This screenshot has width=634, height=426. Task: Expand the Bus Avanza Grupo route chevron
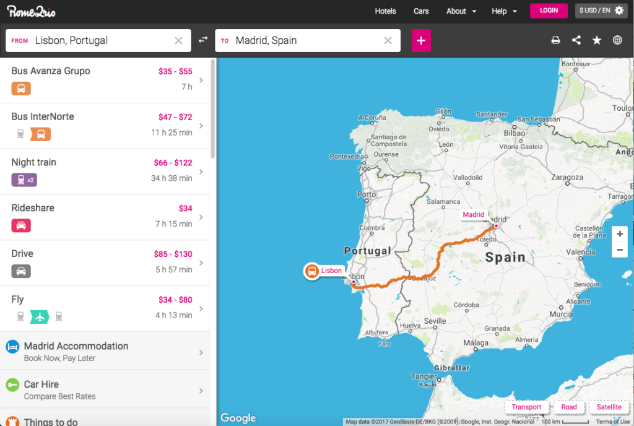[201, 80]
